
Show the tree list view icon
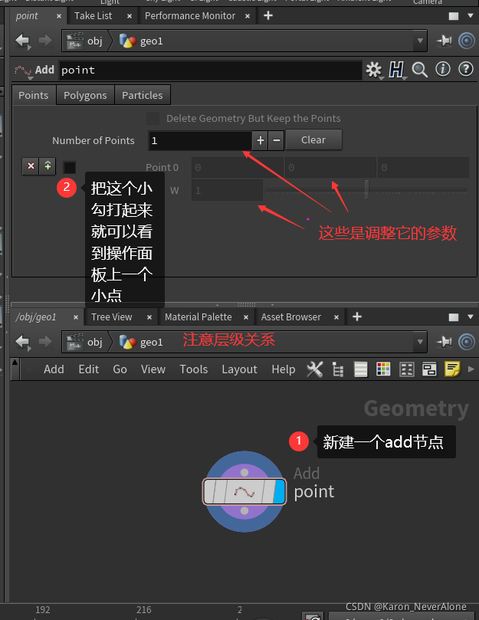pos(338,369)
